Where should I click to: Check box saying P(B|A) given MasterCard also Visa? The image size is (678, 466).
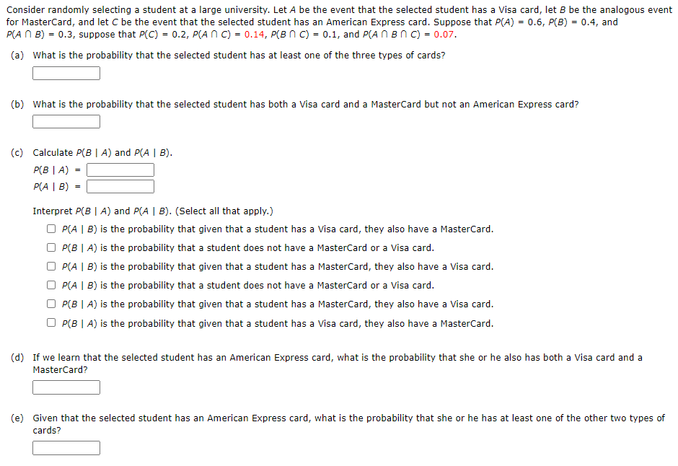[x=50, y=303]
